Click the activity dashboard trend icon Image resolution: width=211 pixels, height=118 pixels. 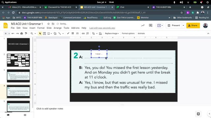pyautogui.click(x=143, y=26)
